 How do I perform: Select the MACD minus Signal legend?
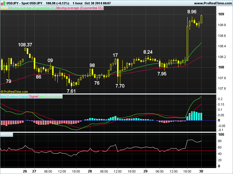(x=14, y=97)
